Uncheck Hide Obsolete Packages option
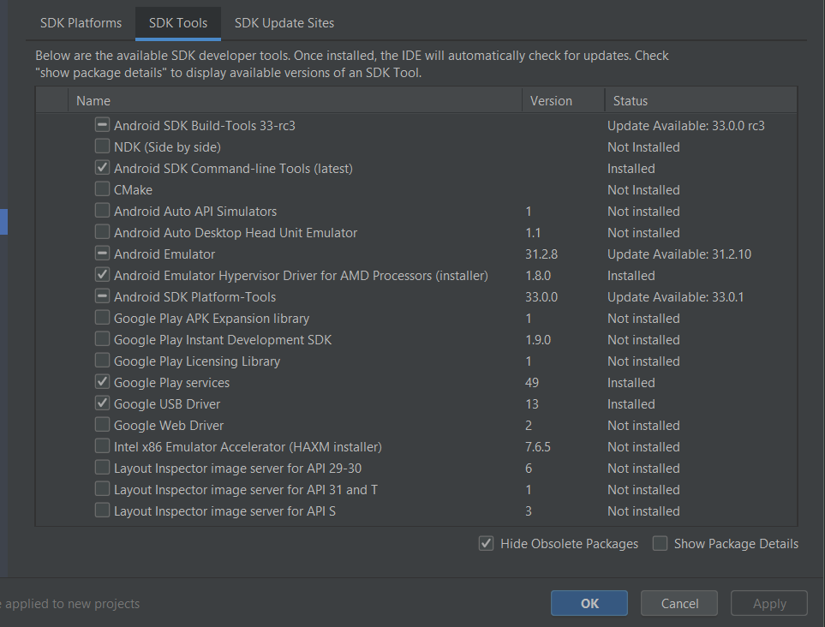 point(486,544)
